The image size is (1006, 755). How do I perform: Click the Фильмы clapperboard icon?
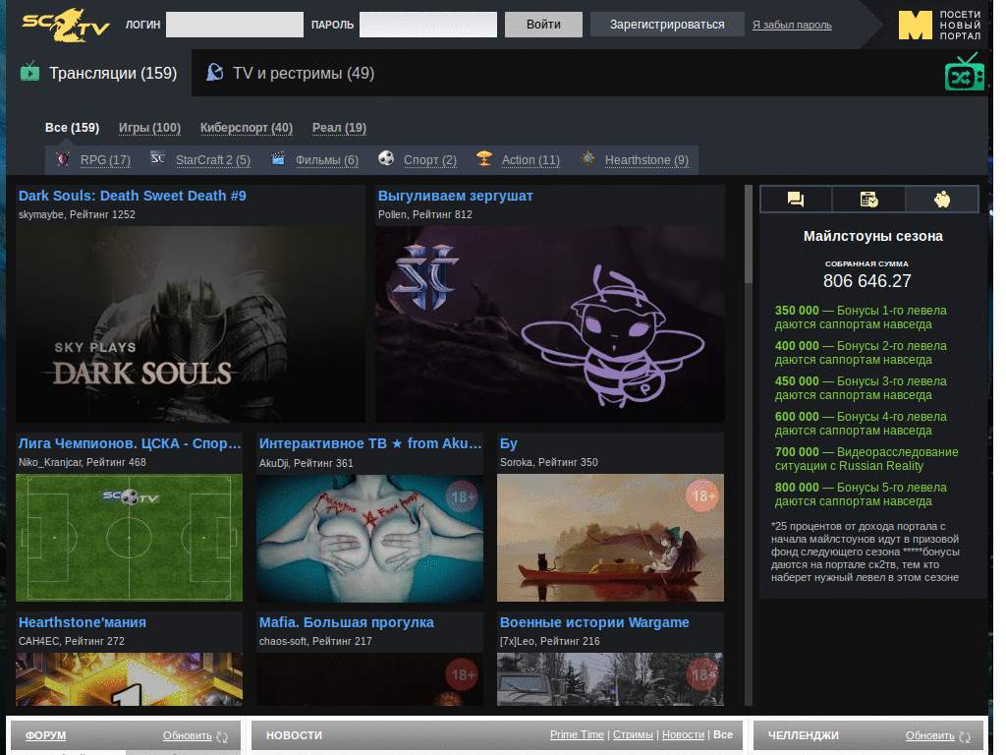coord(277,158)
